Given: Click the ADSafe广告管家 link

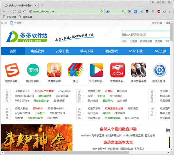Looking at the screenshot, I should (44, 91).
